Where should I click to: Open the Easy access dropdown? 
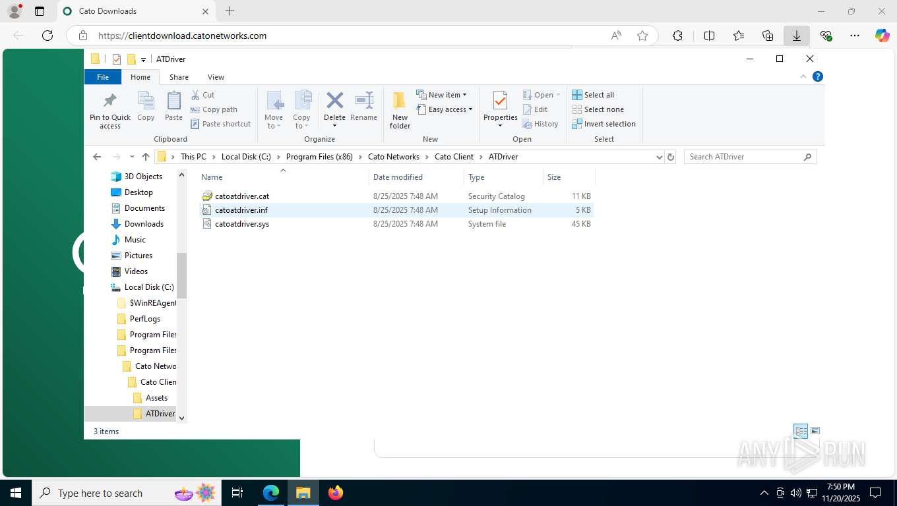(445, 109)
